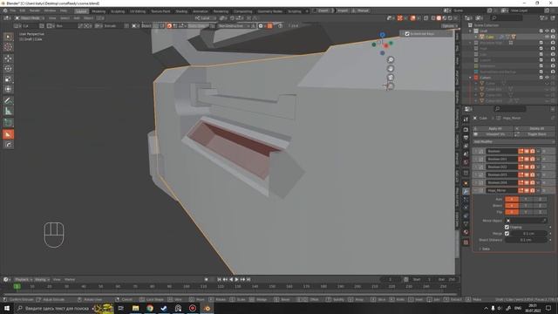The height and width of the screenshot is (314, 558).
Task: Click the pan view hand gizmo
Action: click(391, 69)
